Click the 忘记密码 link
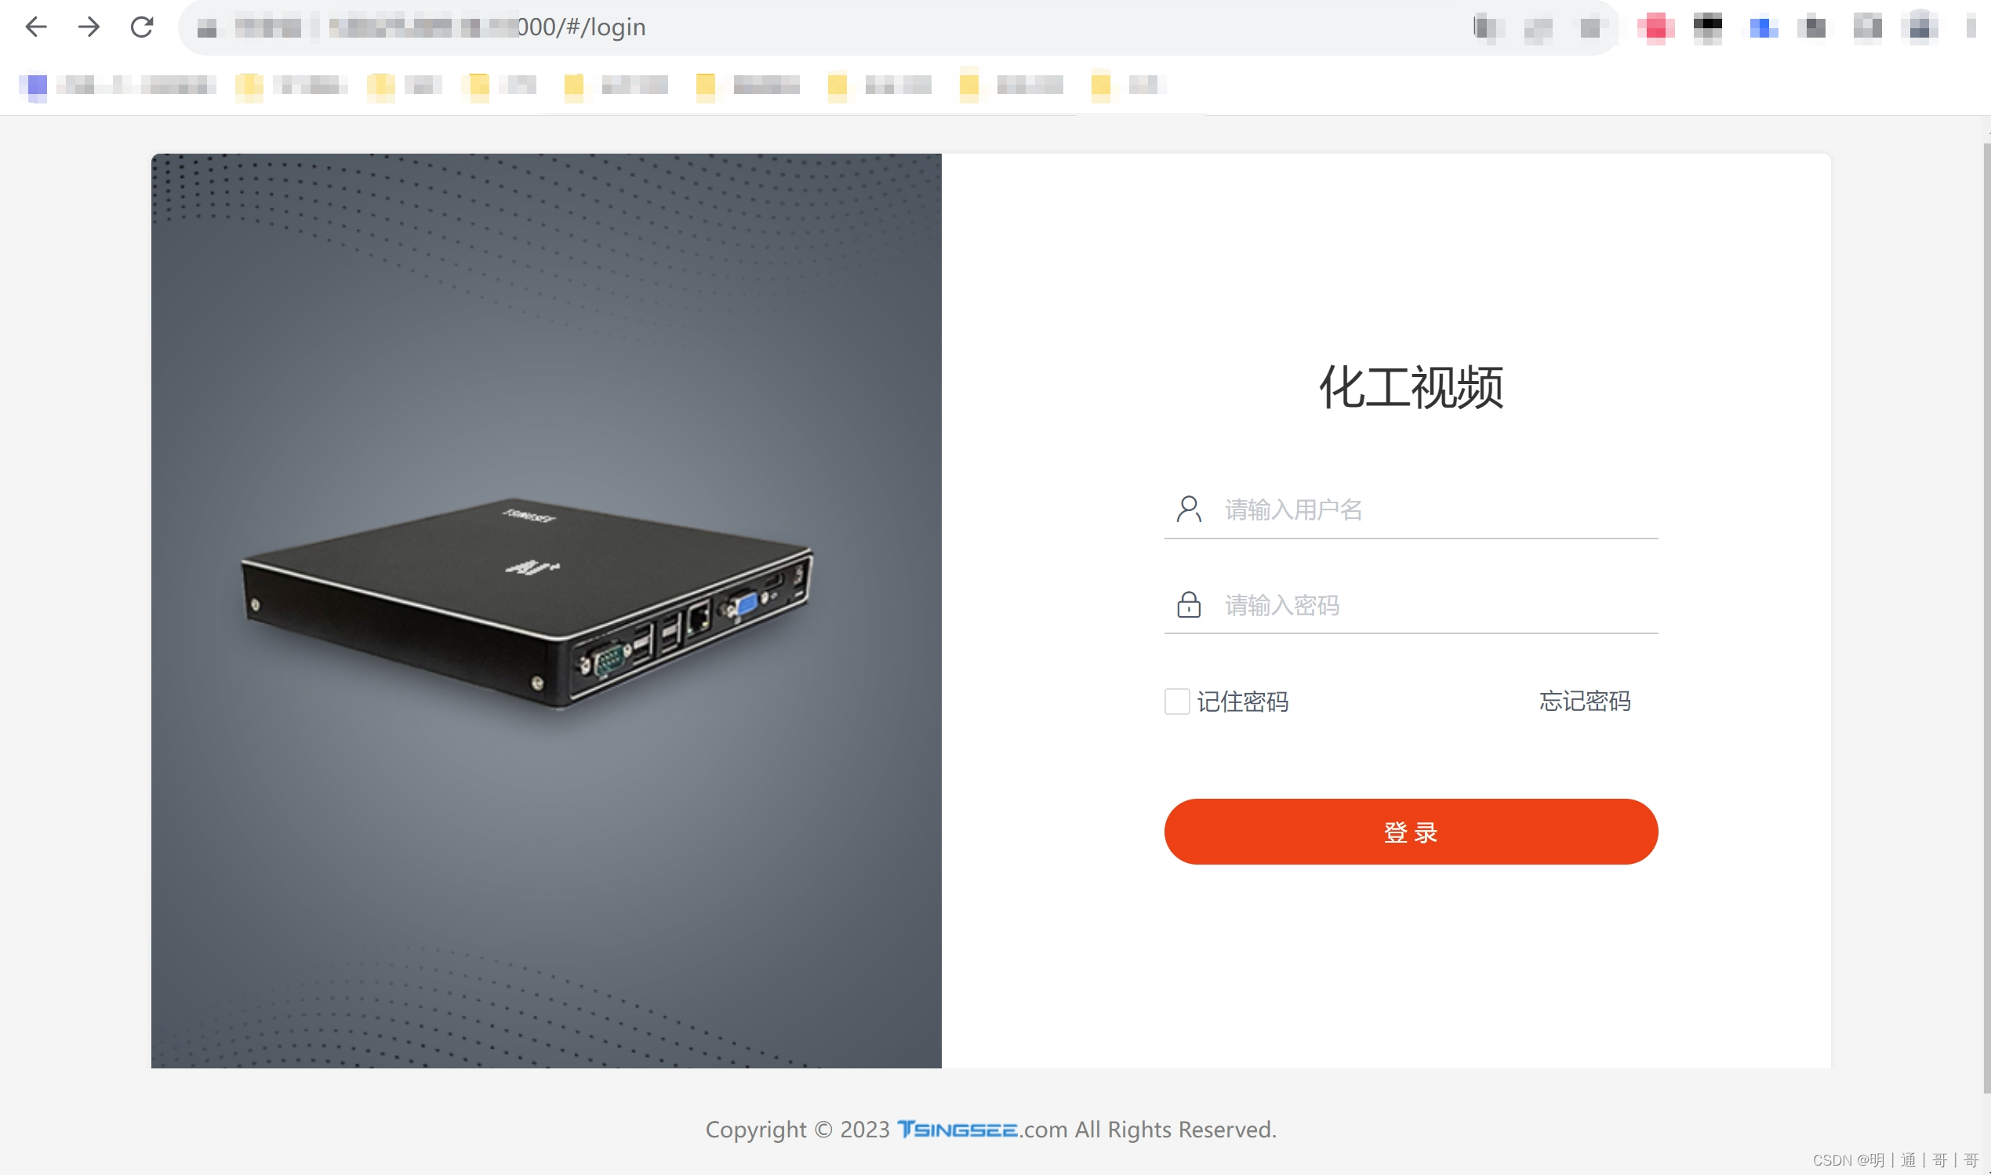 coord(1585,701)
